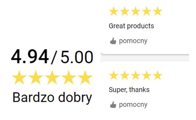Click last star of Great products review
This screenshot has height=120, width=196.
click(x=157, y=11)
